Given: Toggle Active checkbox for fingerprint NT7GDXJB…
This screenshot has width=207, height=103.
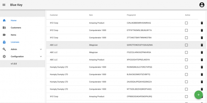Looking at the screenshot, I should coord(186,89).
